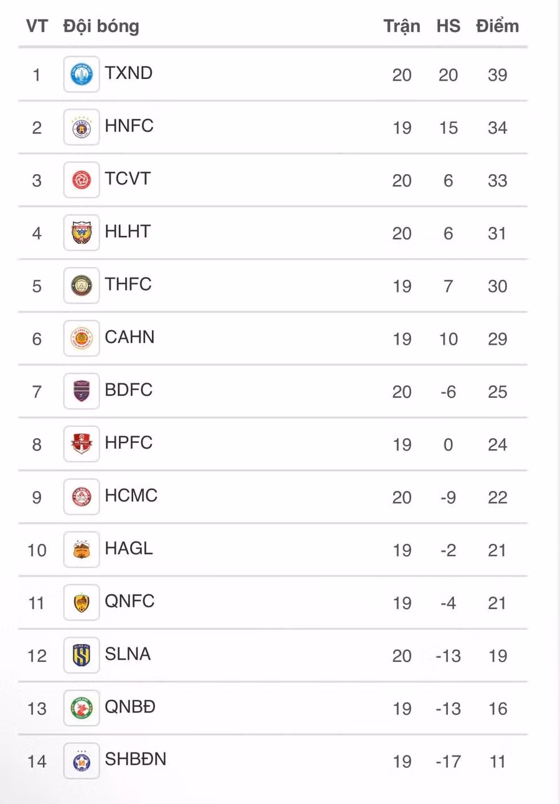Click the Đội bóng column header
This screenshot has height=804, width=560.
(x=101, y=26)
